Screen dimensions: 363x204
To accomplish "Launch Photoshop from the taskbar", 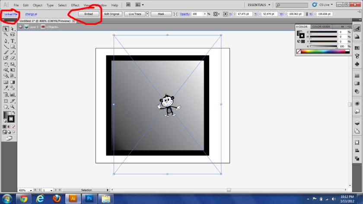I will 89,199.
